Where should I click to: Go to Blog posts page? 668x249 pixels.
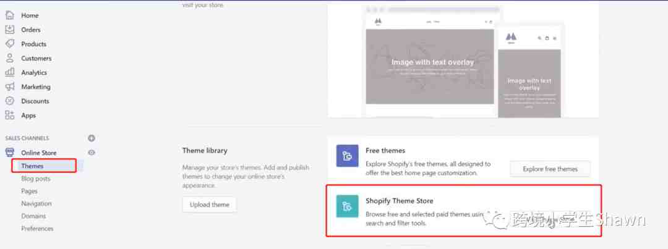(36, 179)
